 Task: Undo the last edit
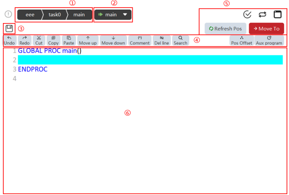tap(9, 41)
